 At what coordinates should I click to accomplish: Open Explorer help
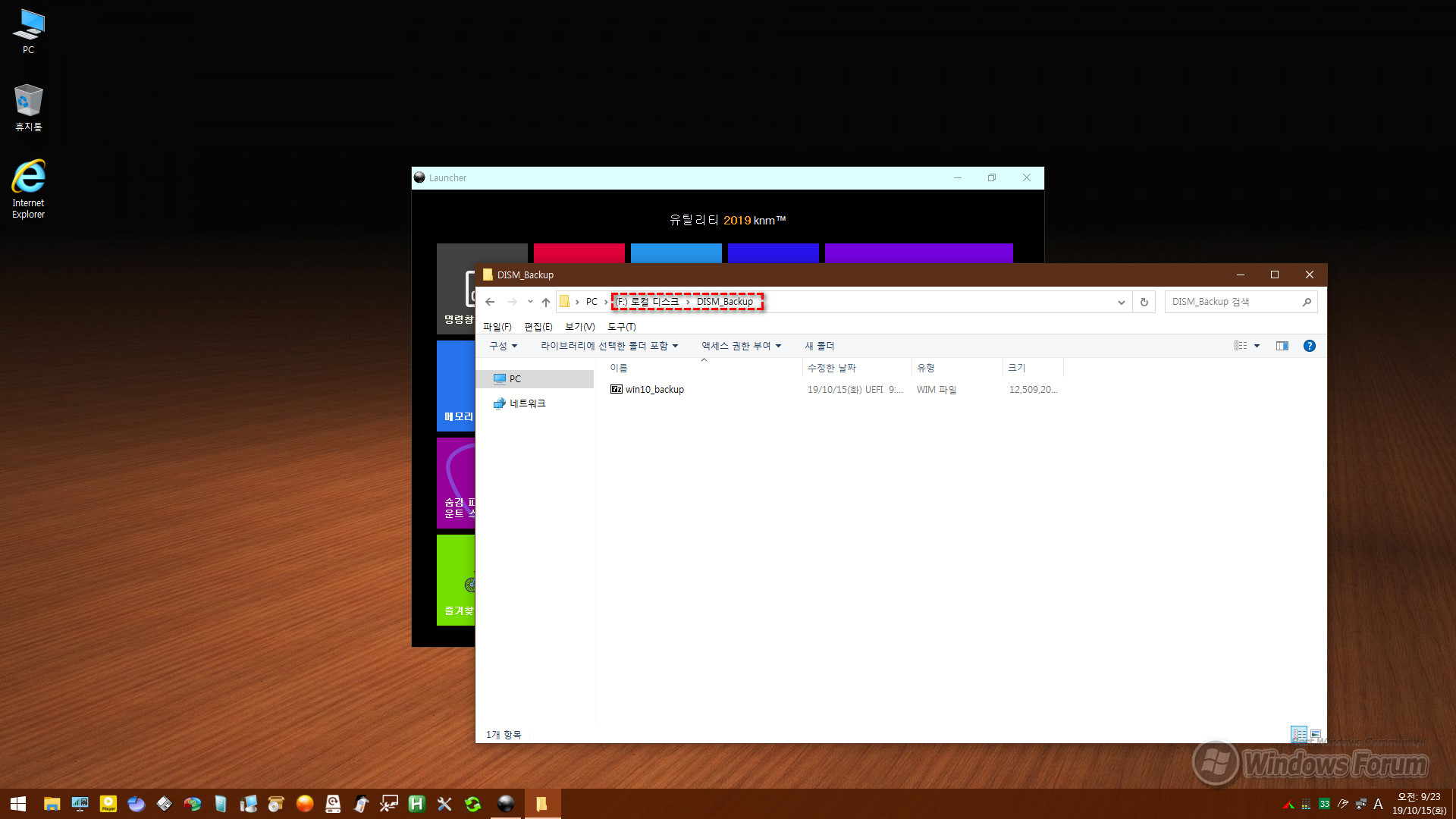coord(1310,346)
